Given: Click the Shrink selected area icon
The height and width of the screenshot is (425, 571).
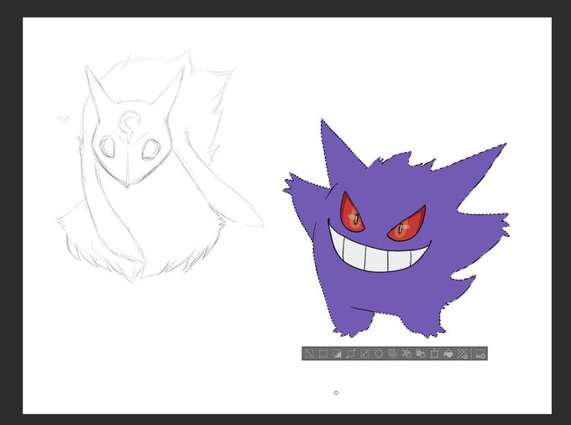Looking at the screenshot, I should point(365,354).
